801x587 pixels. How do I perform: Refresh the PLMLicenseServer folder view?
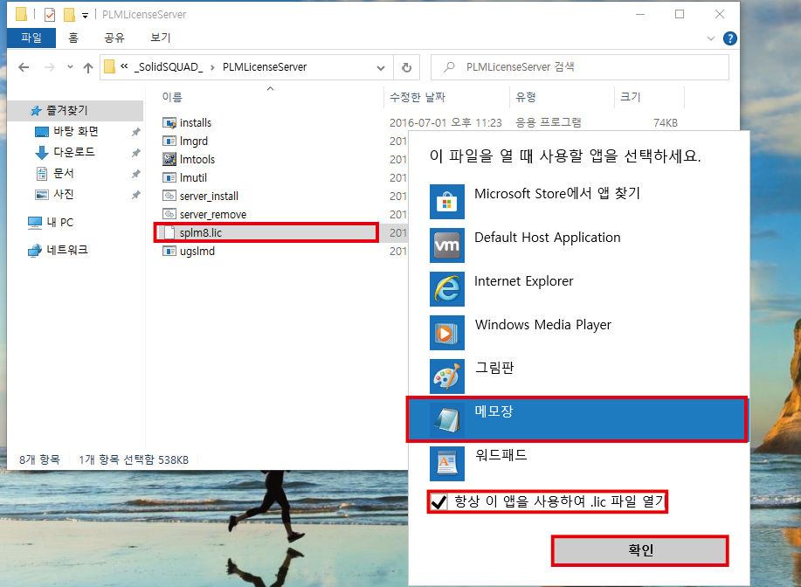tap(407, 67)
